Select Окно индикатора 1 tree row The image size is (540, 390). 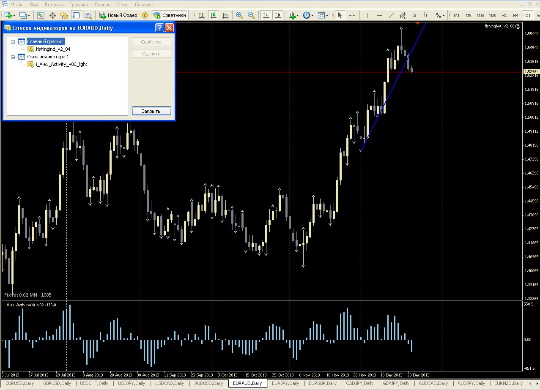(48, 57)
